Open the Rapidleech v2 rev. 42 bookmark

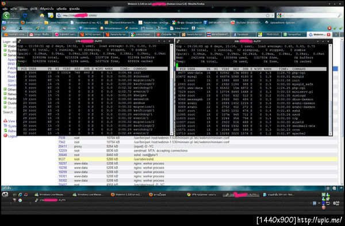[x=87, y=22]
